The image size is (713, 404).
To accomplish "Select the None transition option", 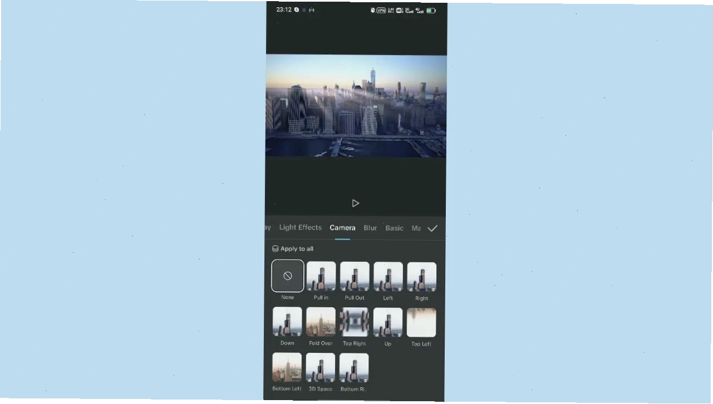I will [x=288, y=276].
